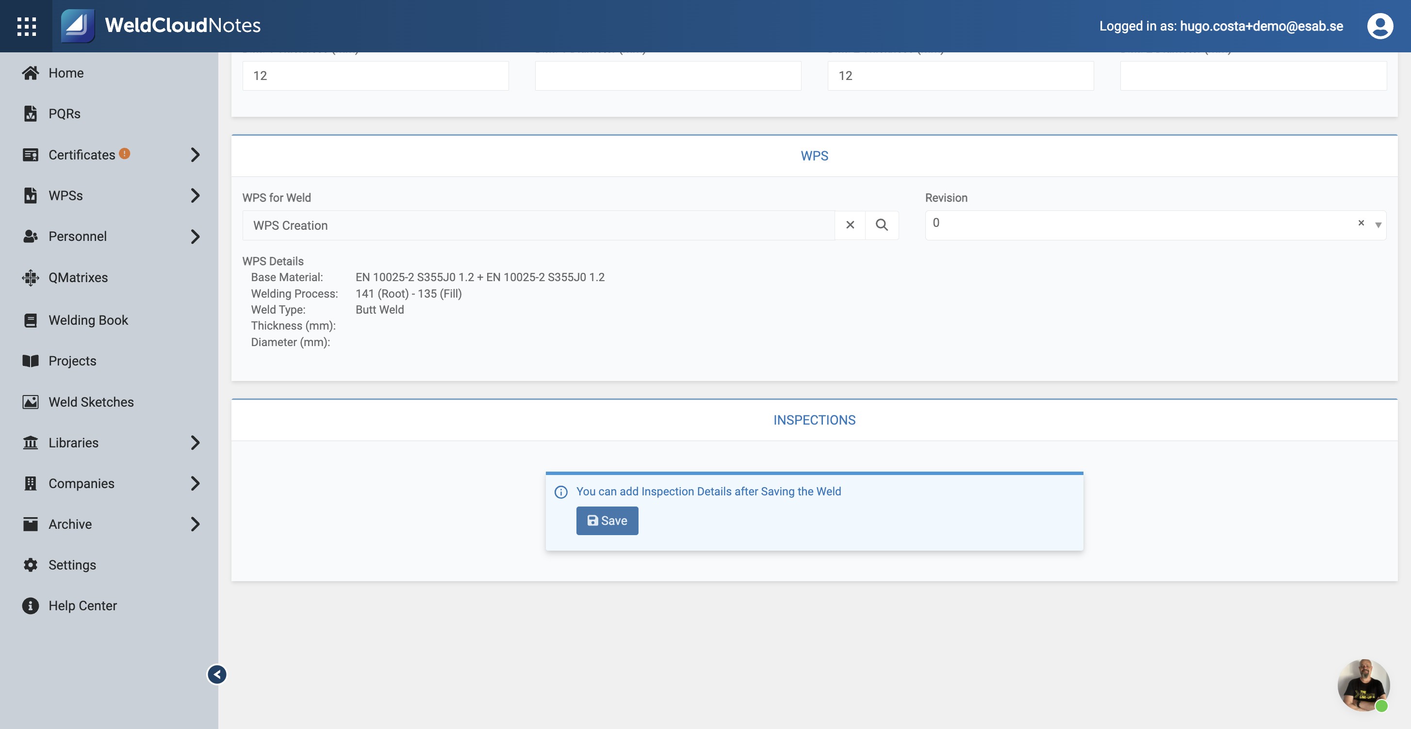Open the support chat avatar
The image size is (1411, 729).
point(1363,685)
